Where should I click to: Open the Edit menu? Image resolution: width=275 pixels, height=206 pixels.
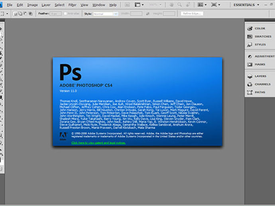20,5
